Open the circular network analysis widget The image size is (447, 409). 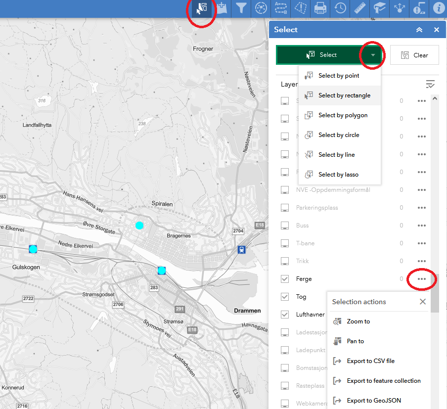[261, 8]
